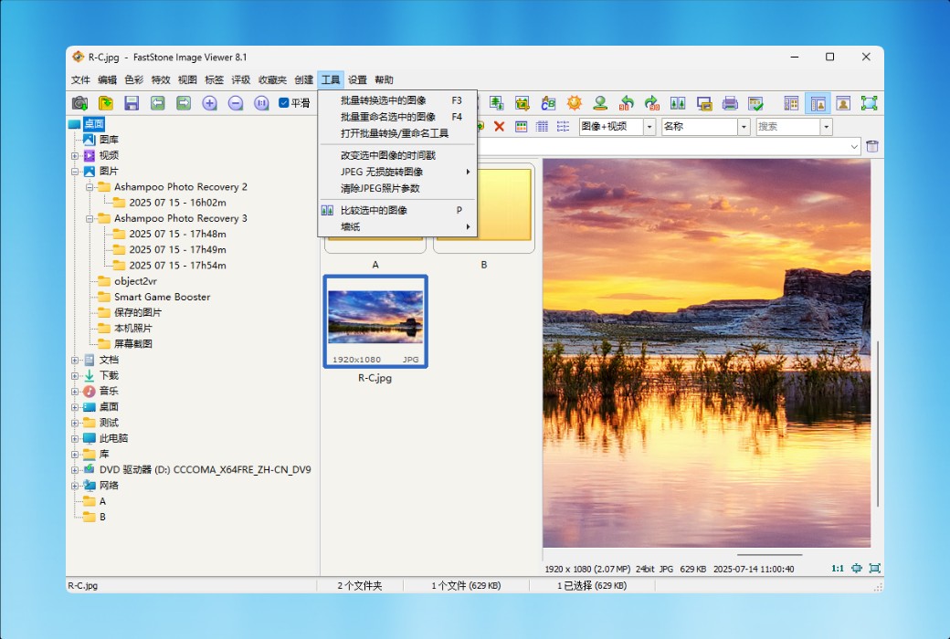Image resolution: width=950 pixels, height=639 pixels.
Task: Click the zoom out minus icon
Action: [236, 103]
